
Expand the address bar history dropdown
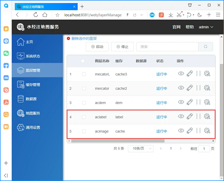point(142,15)
